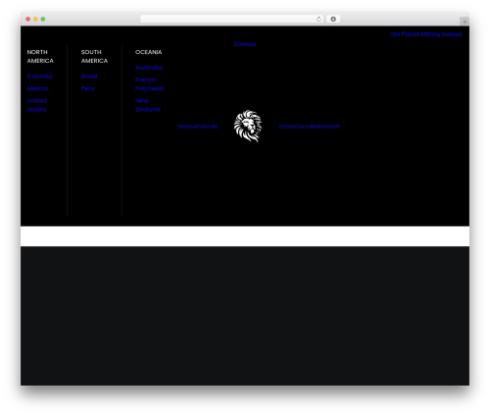Reload the page with the refresh icon
The image size is (490, 415).
tap(318, 19)
